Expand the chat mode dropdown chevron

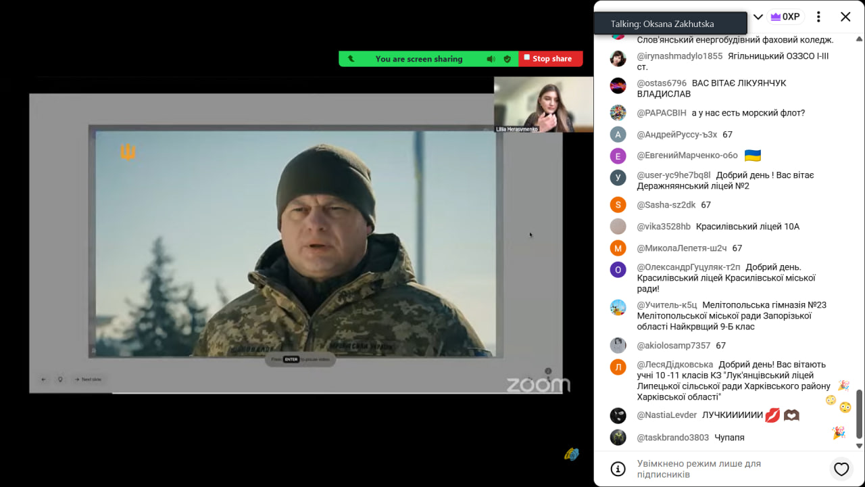tap(758, 17)
